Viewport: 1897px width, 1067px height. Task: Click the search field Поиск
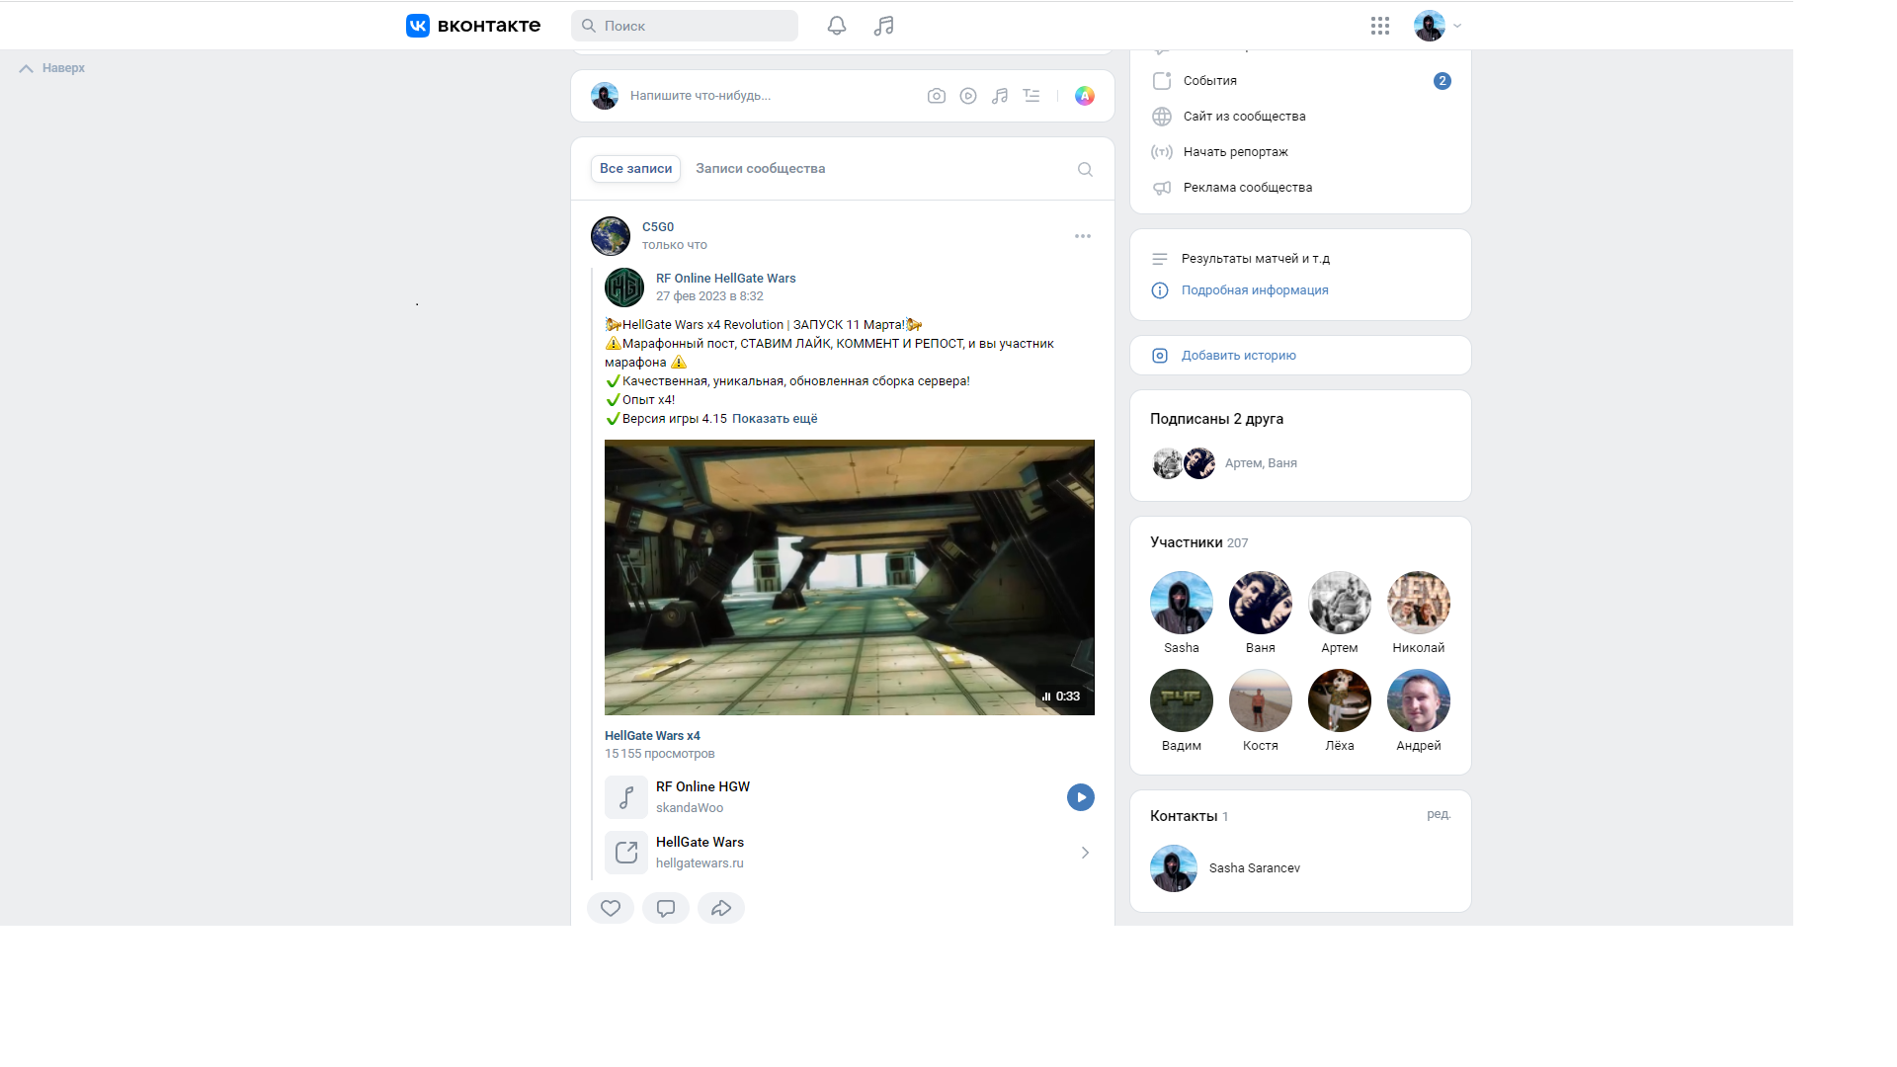(685, 26)
